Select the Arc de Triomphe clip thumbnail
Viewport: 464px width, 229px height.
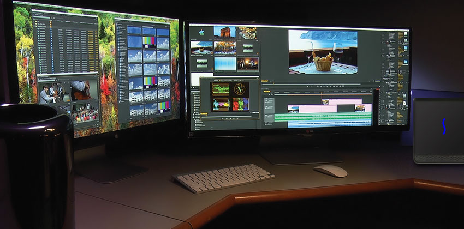click(x=224, y=33)
